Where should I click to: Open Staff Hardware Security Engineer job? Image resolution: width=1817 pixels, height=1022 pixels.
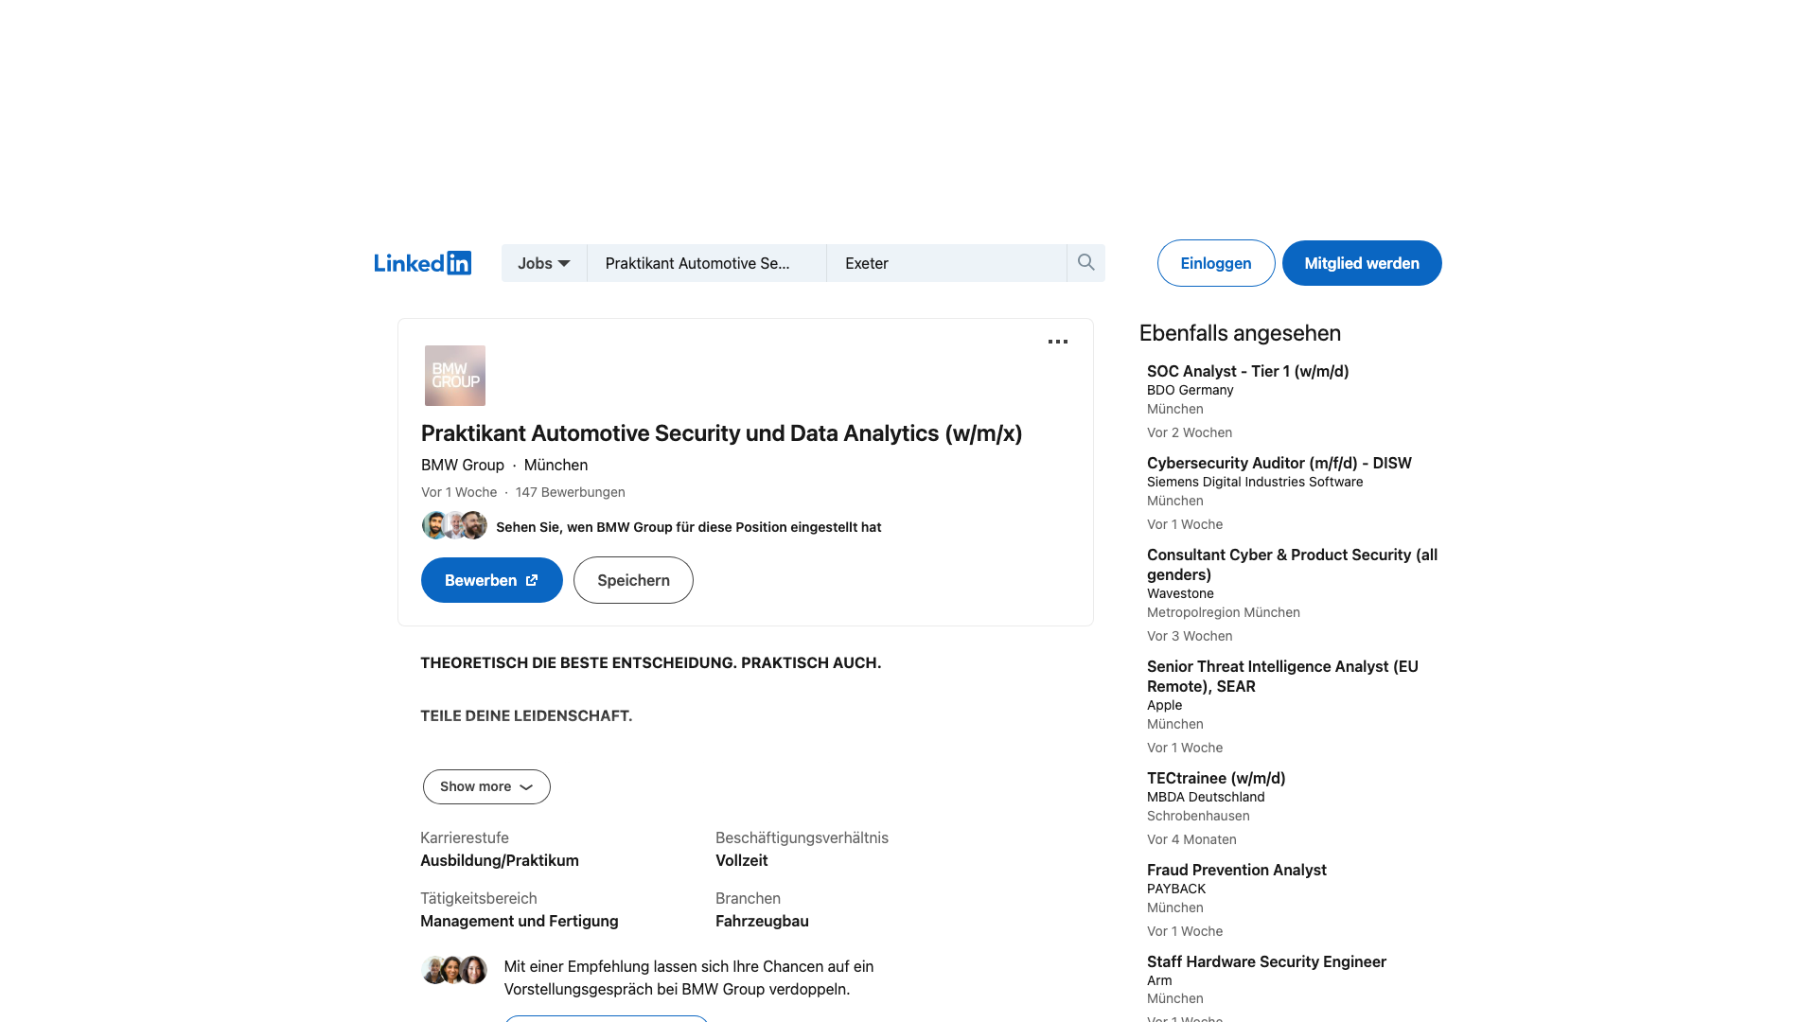pos(1266,961)
